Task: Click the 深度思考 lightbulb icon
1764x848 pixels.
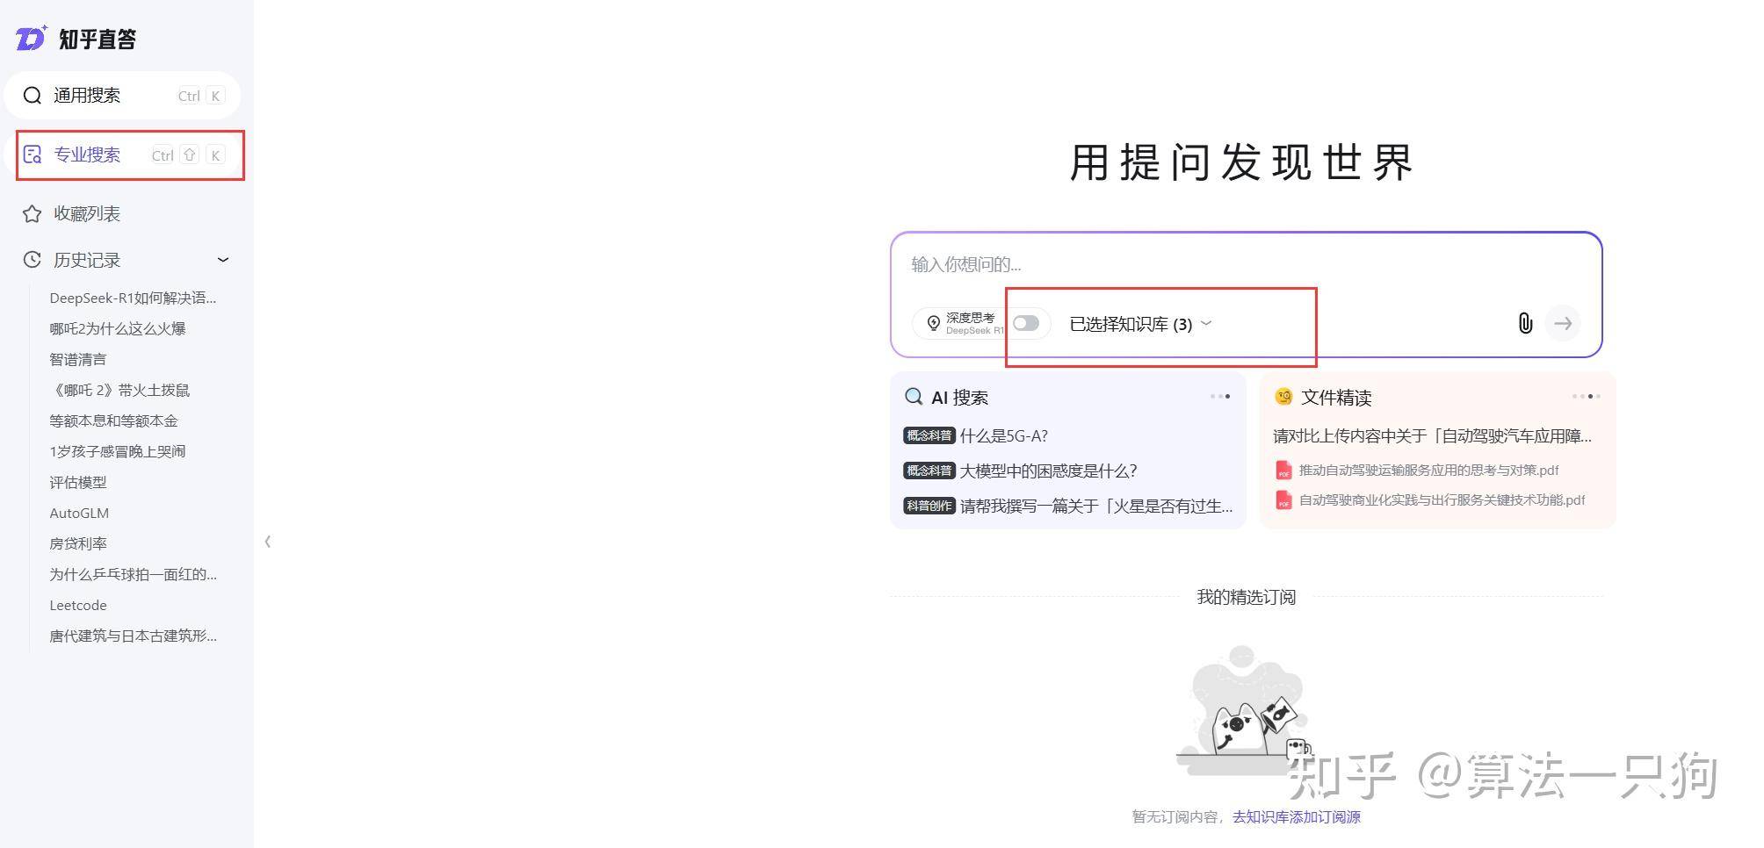Action: [934, 323]
